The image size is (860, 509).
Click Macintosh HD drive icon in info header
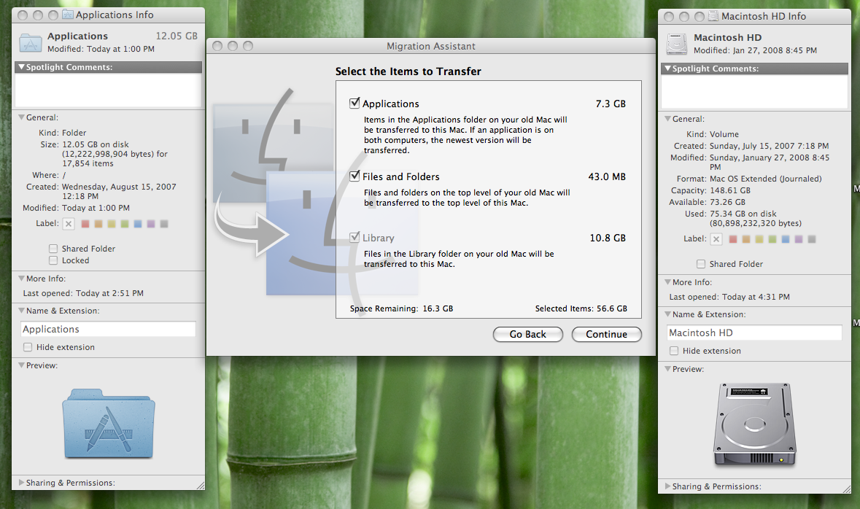676,44
